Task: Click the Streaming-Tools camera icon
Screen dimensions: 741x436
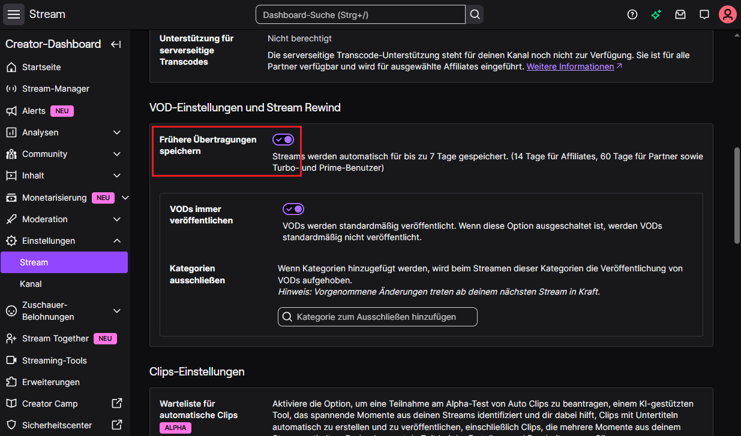Action: click(11, 361)
